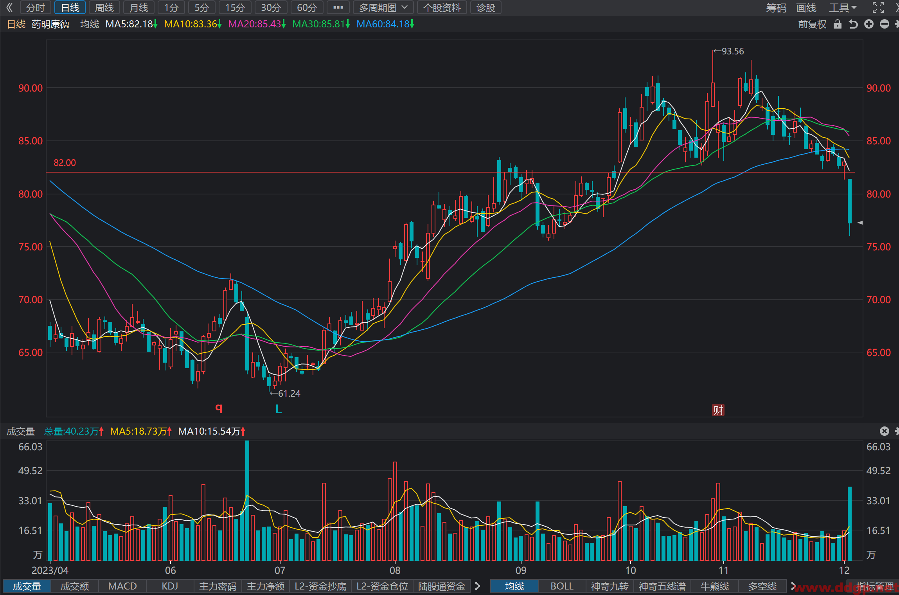Viewport: 899px width, 595px height.
Task: Click the 诊股 stock diagnosis button
Action: coord(486,7)
